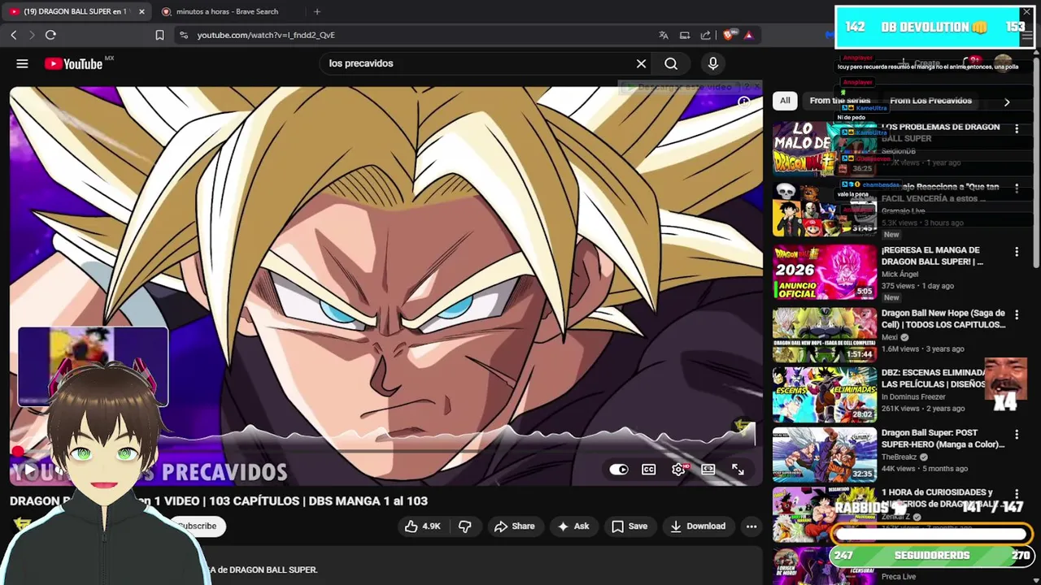
Task: Dislike the video with the thumbs down
Action: click(464, 526)
